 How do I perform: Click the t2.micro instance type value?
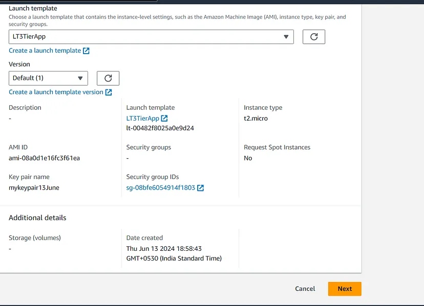(x=256, y=119)
